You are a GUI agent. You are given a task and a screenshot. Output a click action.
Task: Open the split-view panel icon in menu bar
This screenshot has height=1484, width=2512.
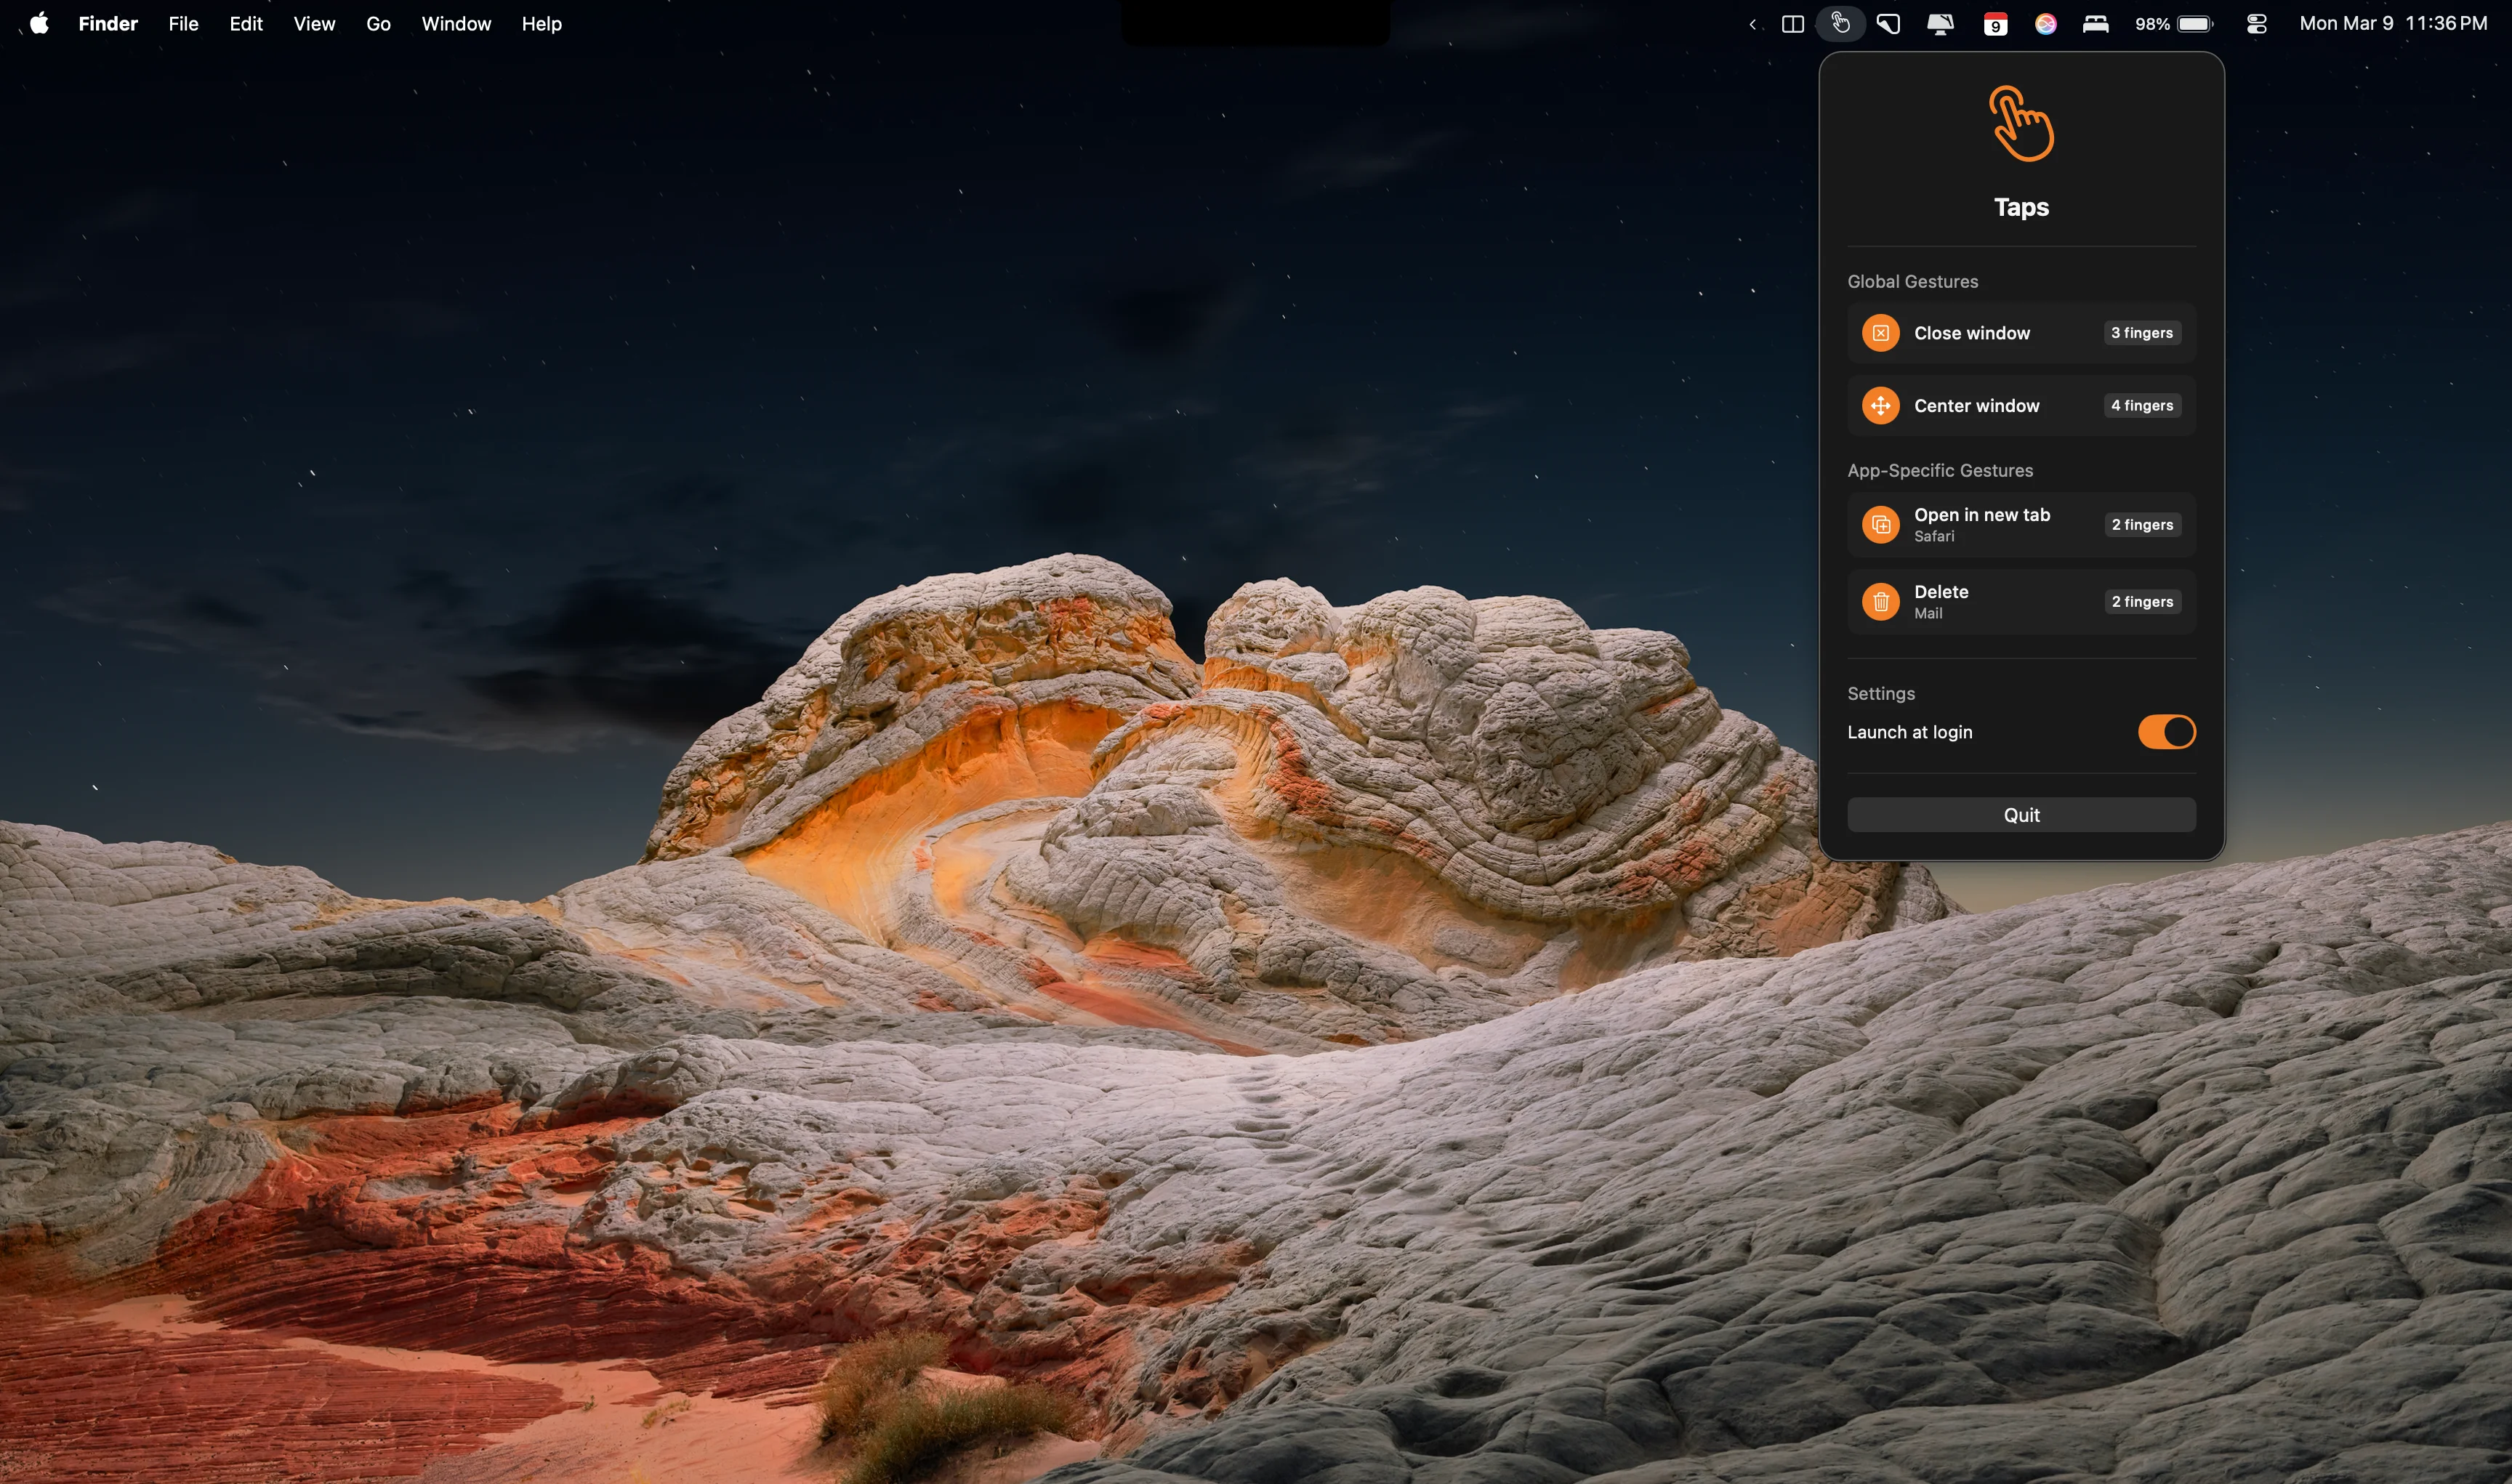1793,24
